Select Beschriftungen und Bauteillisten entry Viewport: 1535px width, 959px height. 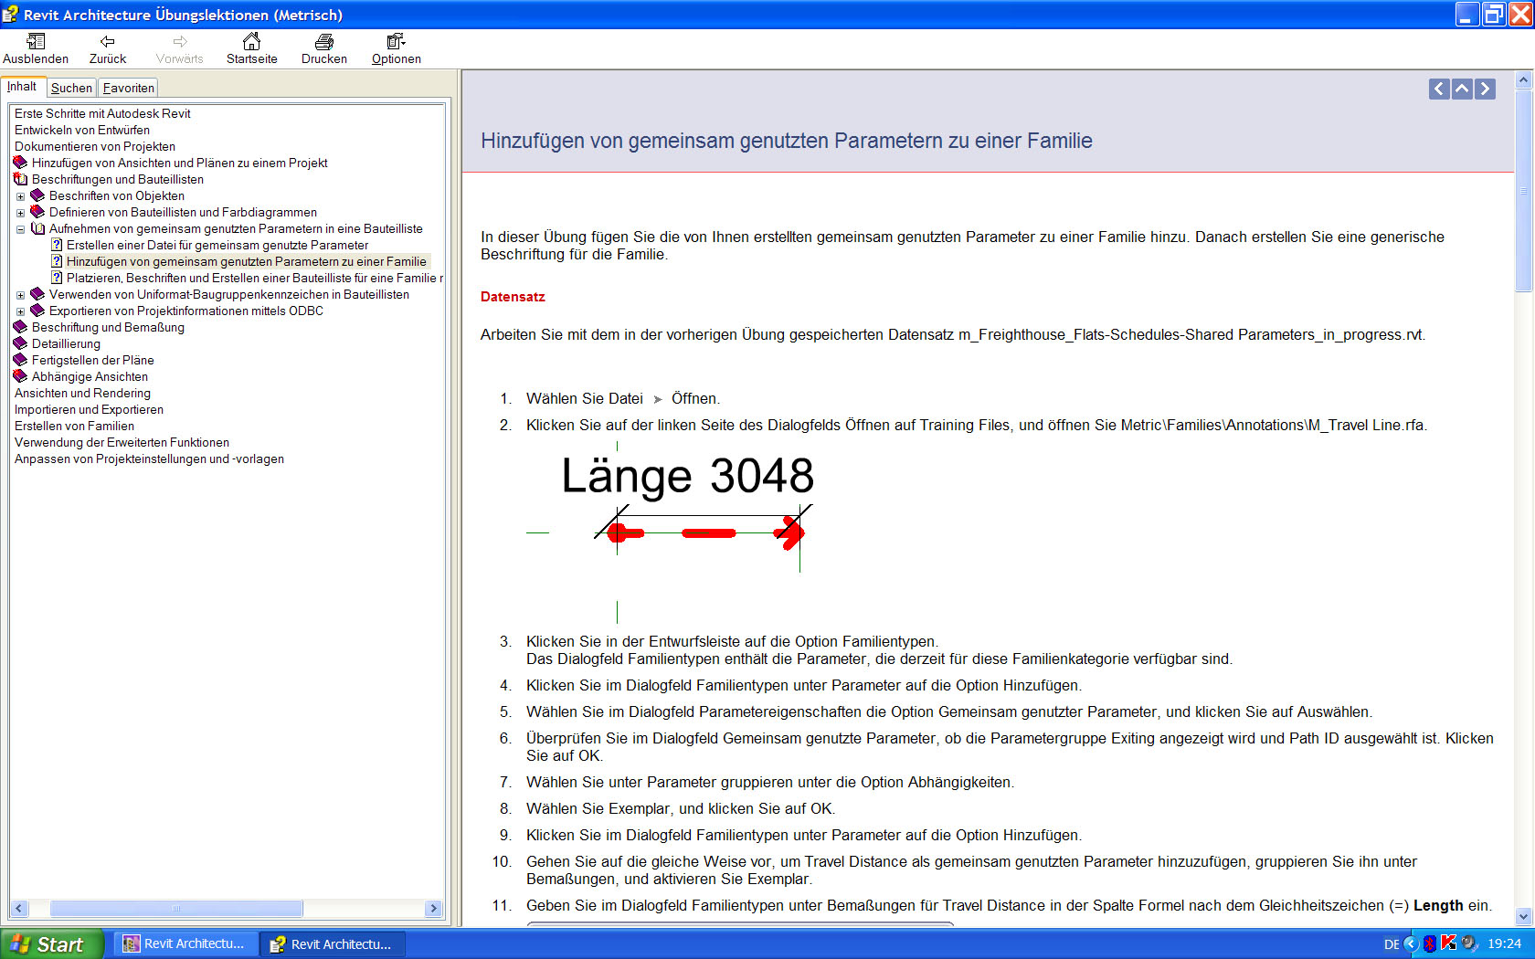[118, 179]
